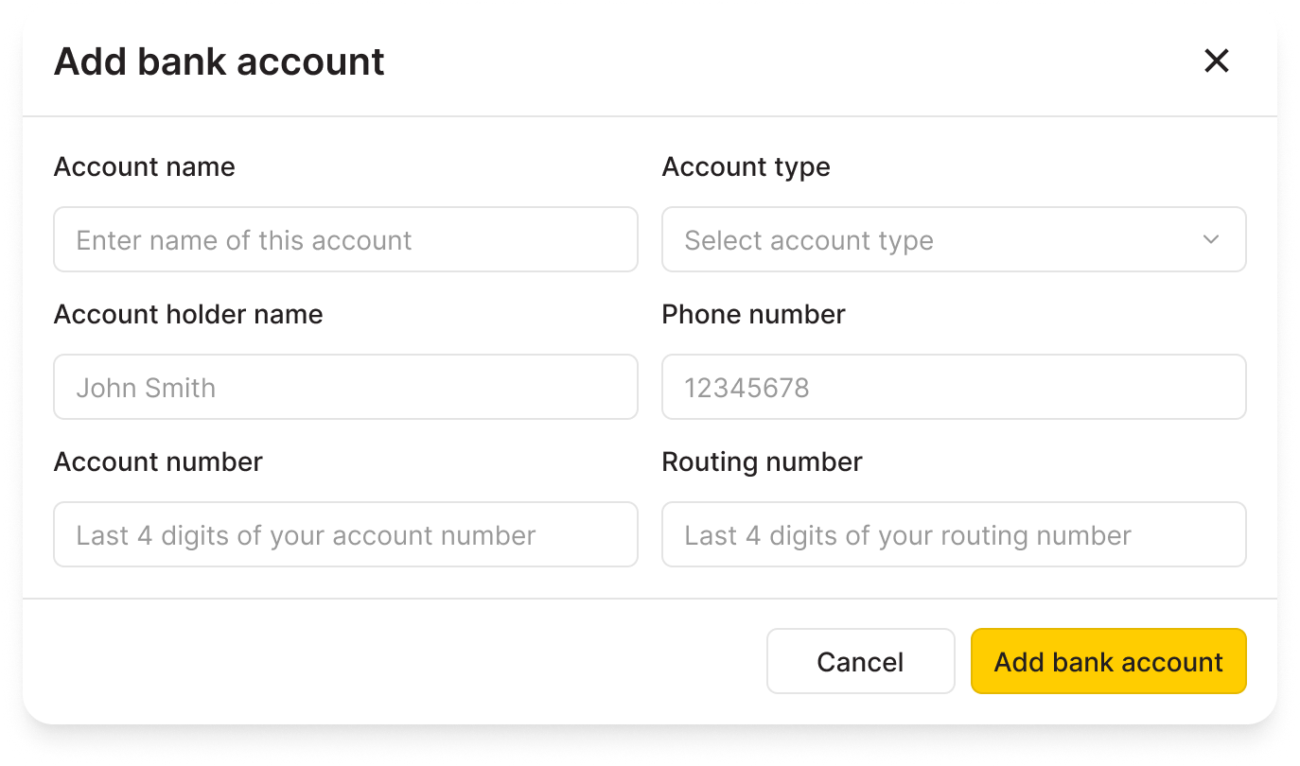This screenshot has height=766, width=1300.
Task: Click the "Add bank account" dialog title
Action: point(220,62)
